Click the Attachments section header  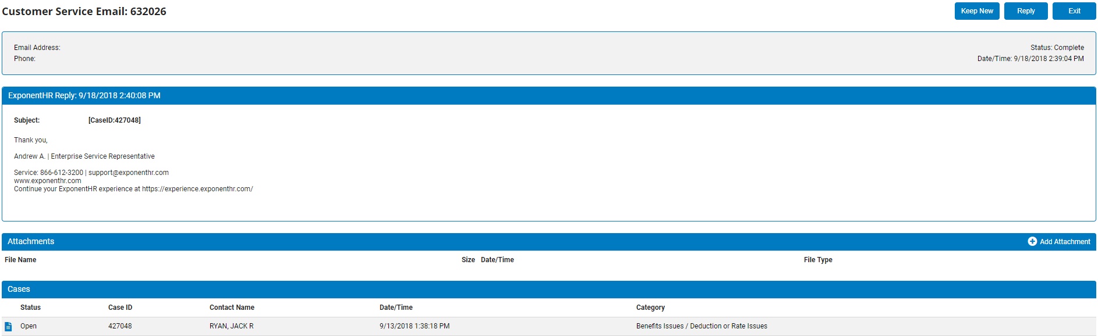pyautogui.click(x=549, y=242)
